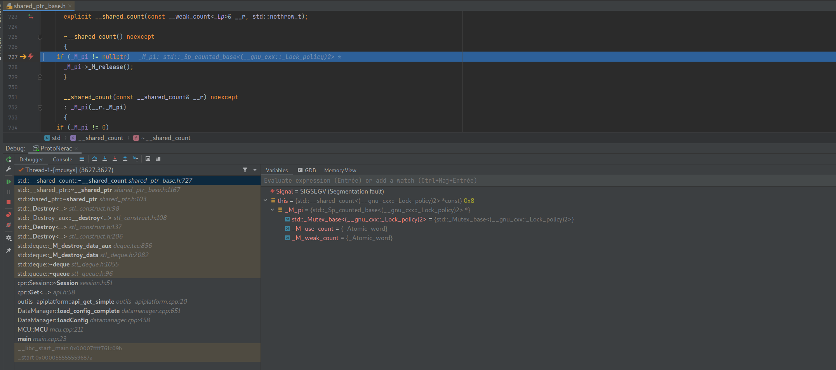The height and width of the screenshot is (370, 836).
Task: Click the ~__shared_count breadcrumb link
Action: pyautogui.click(x=166, y=138)
